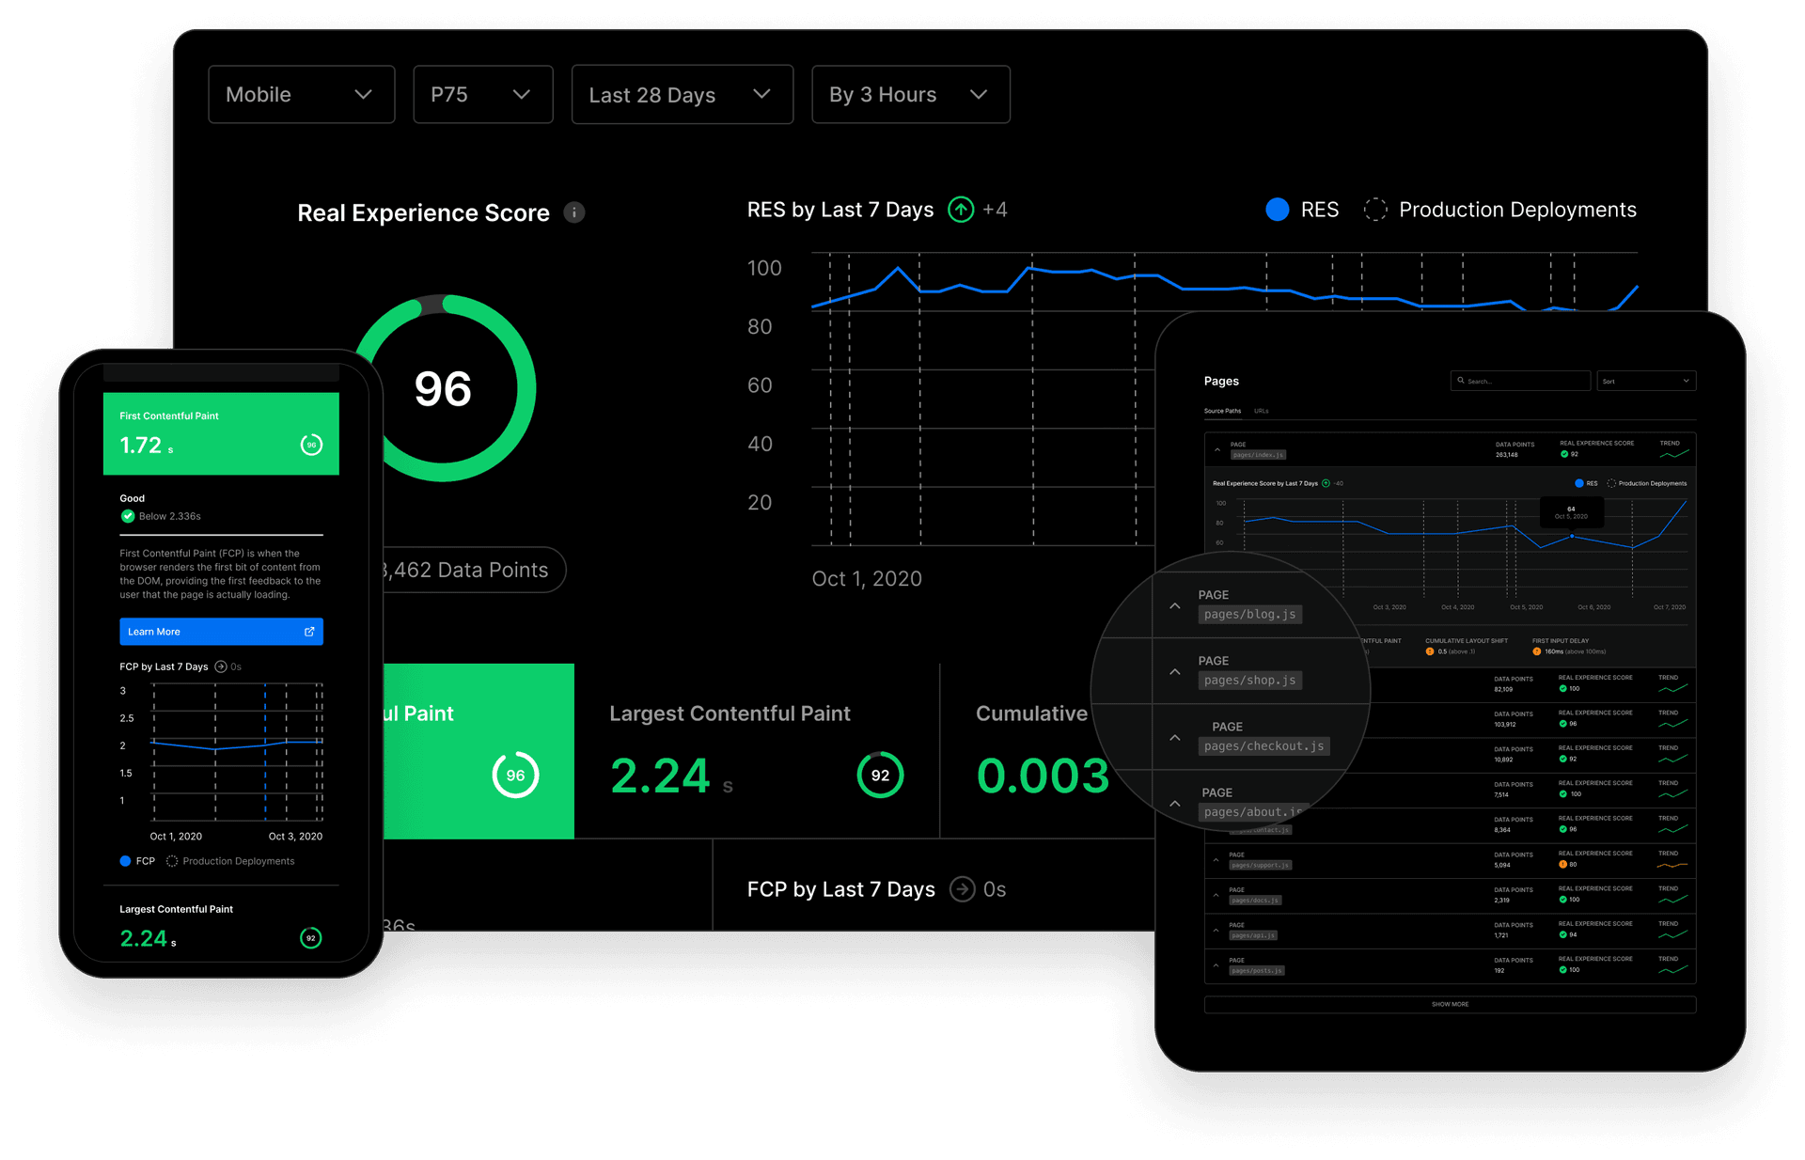Open the Last 28 Days dropdown

(682, 94)
